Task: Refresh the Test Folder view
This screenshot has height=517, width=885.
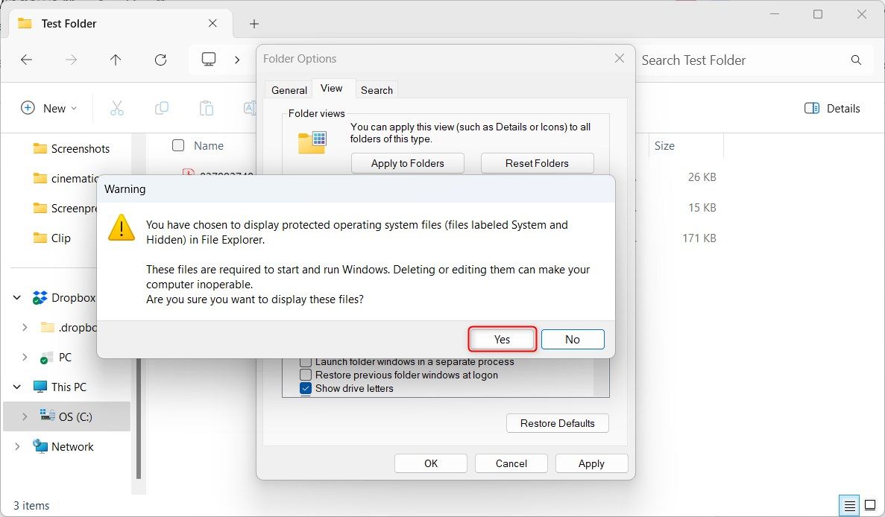Action: (x=161, y=60)
